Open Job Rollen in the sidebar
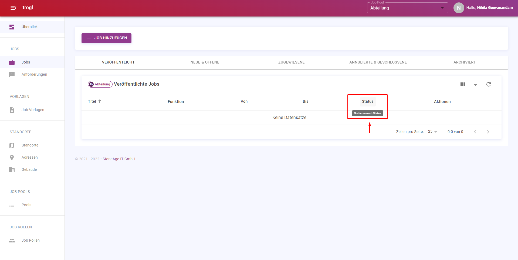Viewport: 518px width, 260px height. 32,240
